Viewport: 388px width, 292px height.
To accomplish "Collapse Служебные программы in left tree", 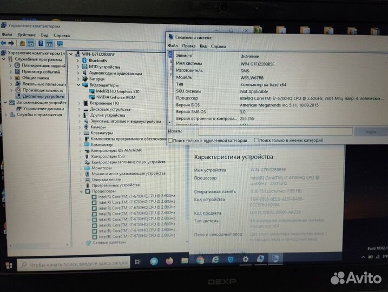I will click(4, 59).
